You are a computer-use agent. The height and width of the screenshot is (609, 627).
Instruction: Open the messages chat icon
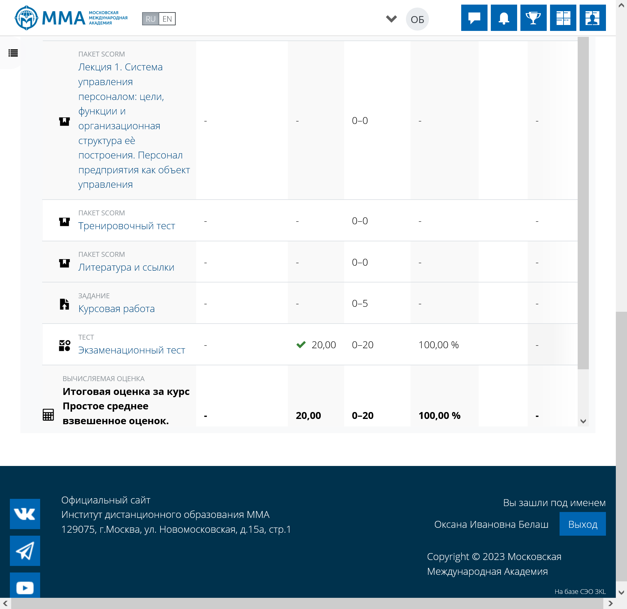click(x=474, y=18)
